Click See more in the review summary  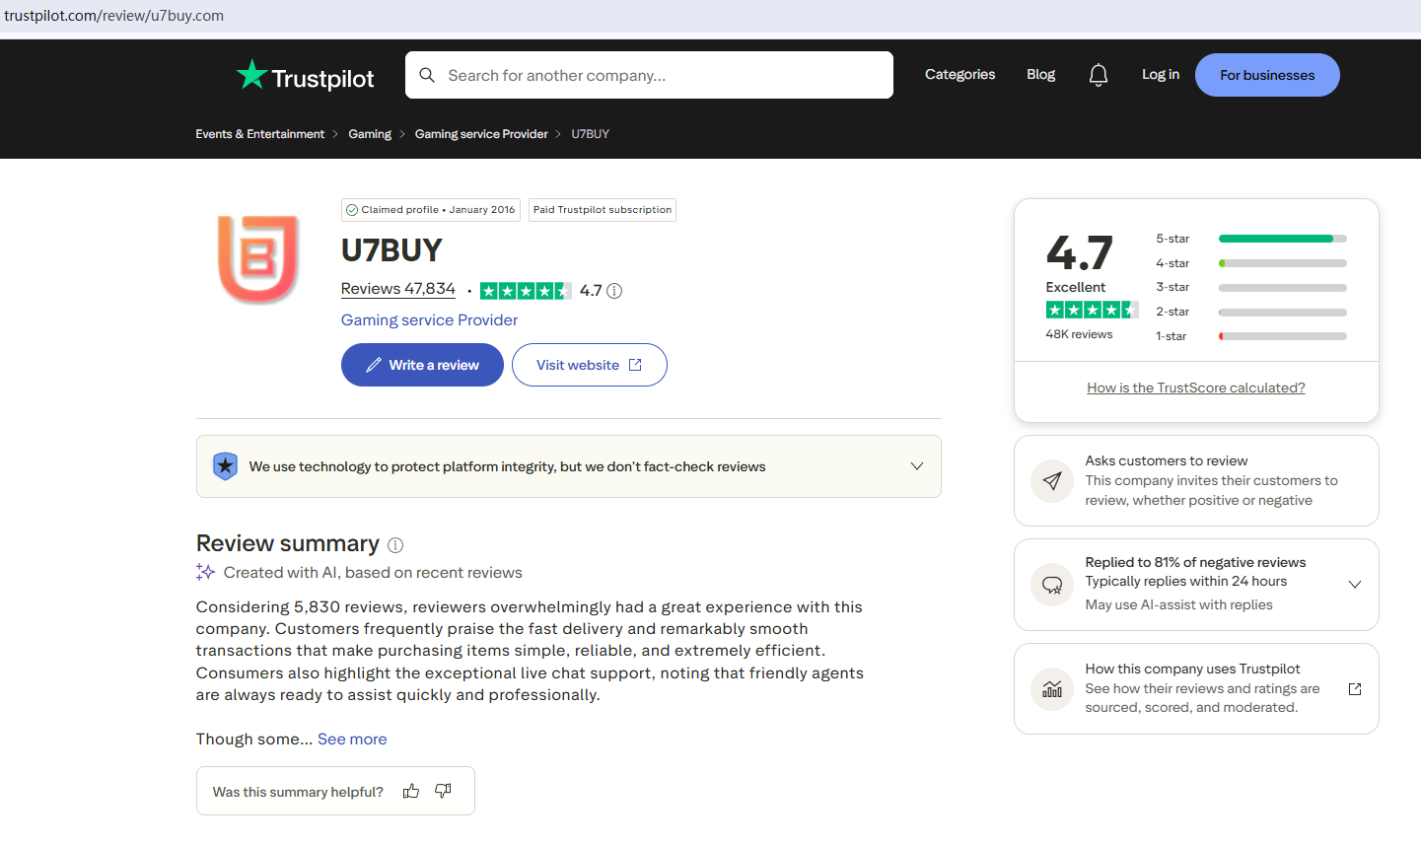click(x=352, y=740)
